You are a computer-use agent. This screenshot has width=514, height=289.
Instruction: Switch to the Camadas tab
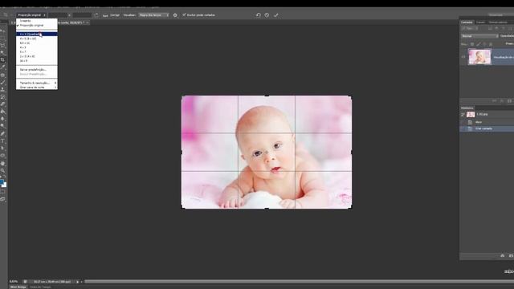[x=467, y=22]
